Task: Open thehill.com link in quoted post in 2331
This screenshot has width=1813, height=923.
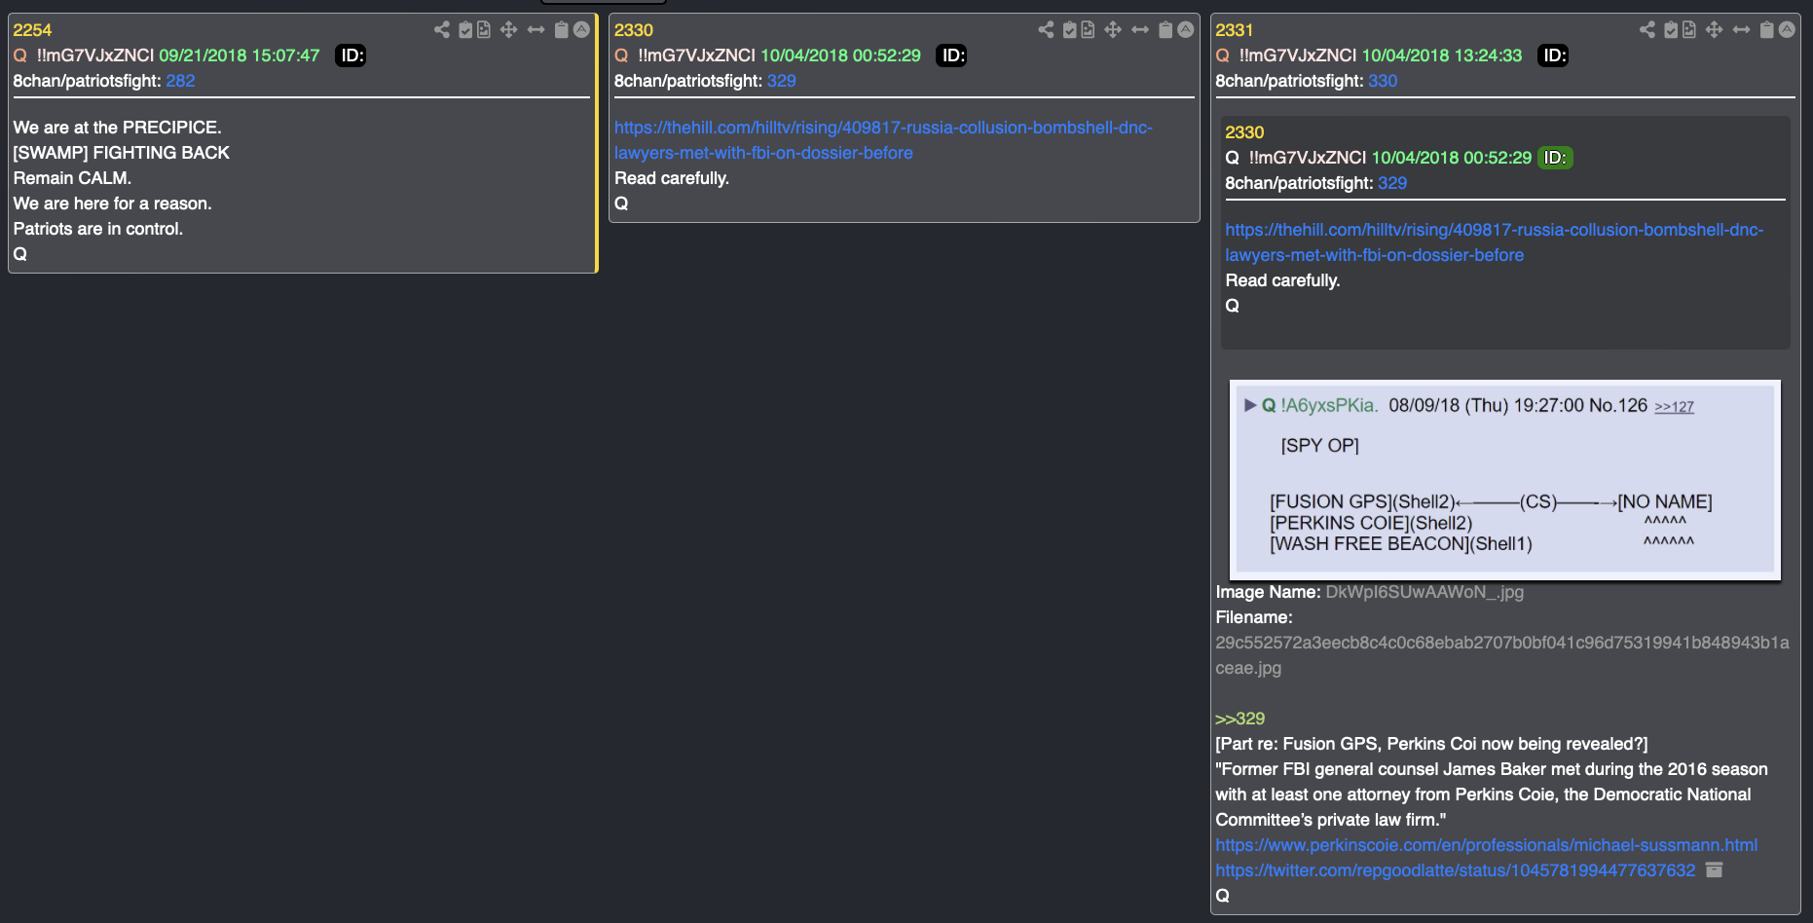Action: pos(1494,242)
